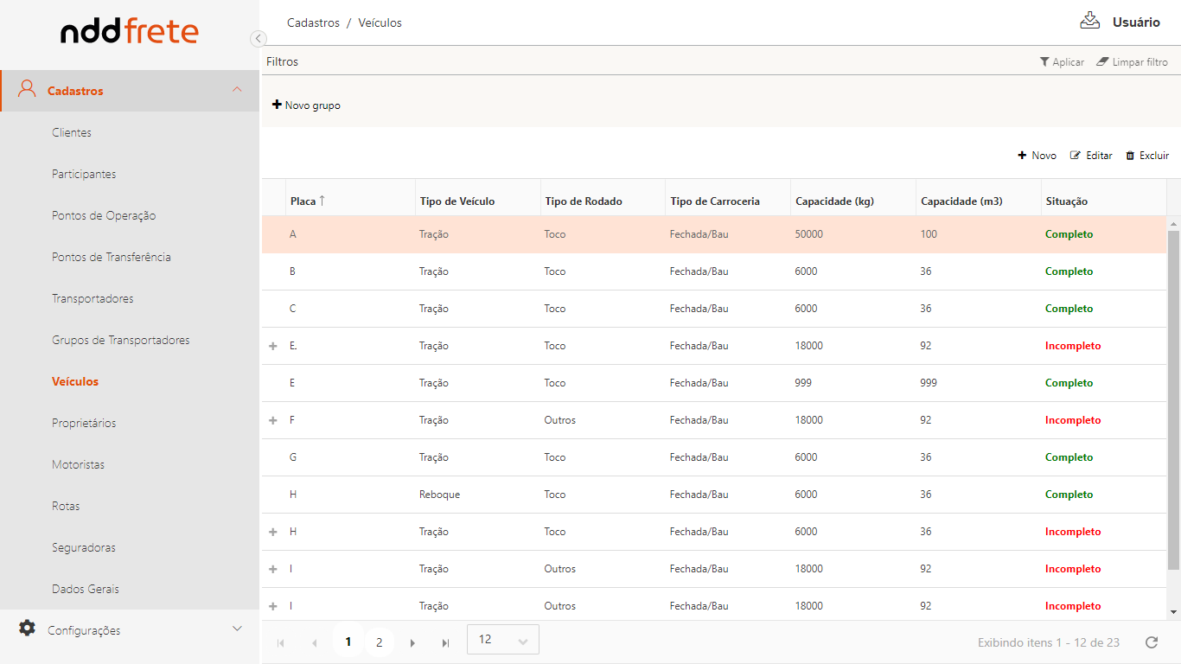Screen dimensions: 1181x664
Task: Open the page size dropdown showing 12
Action: [502, 640]
